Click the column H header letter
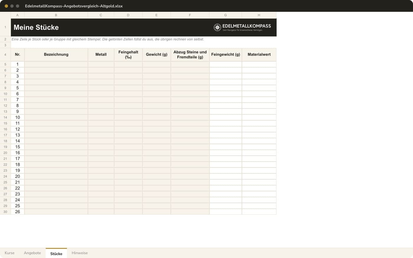This screenshot has height=258, width=413. [x=259, y=15]
